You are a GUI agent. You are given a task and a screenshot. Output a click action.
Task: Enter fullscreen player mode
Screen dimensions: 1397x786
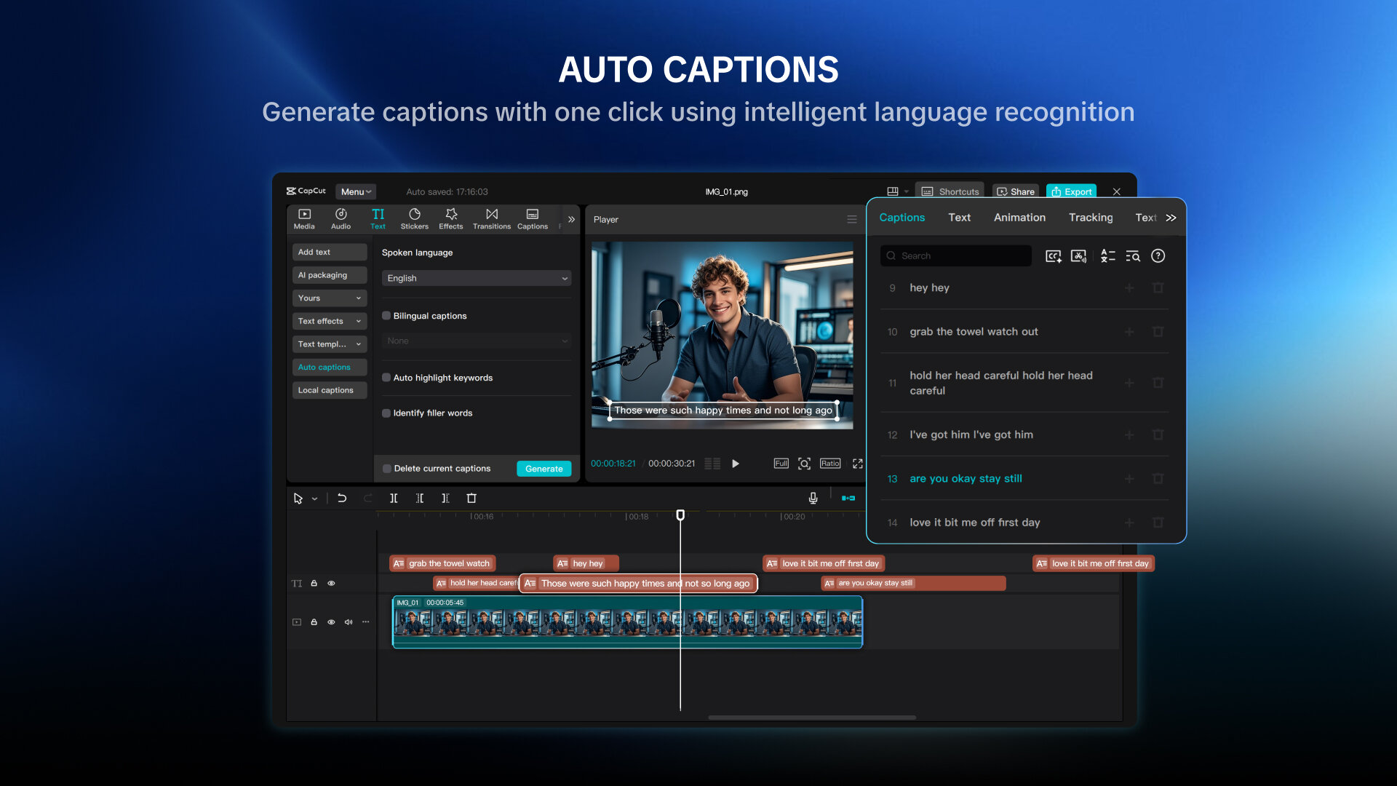858,464
